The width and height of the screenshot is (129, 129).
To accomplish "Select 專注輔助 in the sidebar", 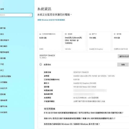I will (x=4, y=46).
